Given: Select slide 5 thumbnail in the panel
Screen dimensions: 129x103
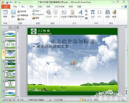Looking at the screenshot, I should click(10, 74).
